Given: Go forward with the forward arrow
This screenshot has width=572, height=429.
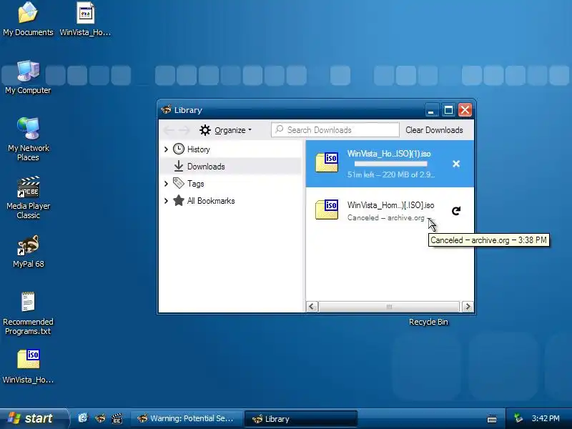Looking at the screenshot, I should coord(184,130).
